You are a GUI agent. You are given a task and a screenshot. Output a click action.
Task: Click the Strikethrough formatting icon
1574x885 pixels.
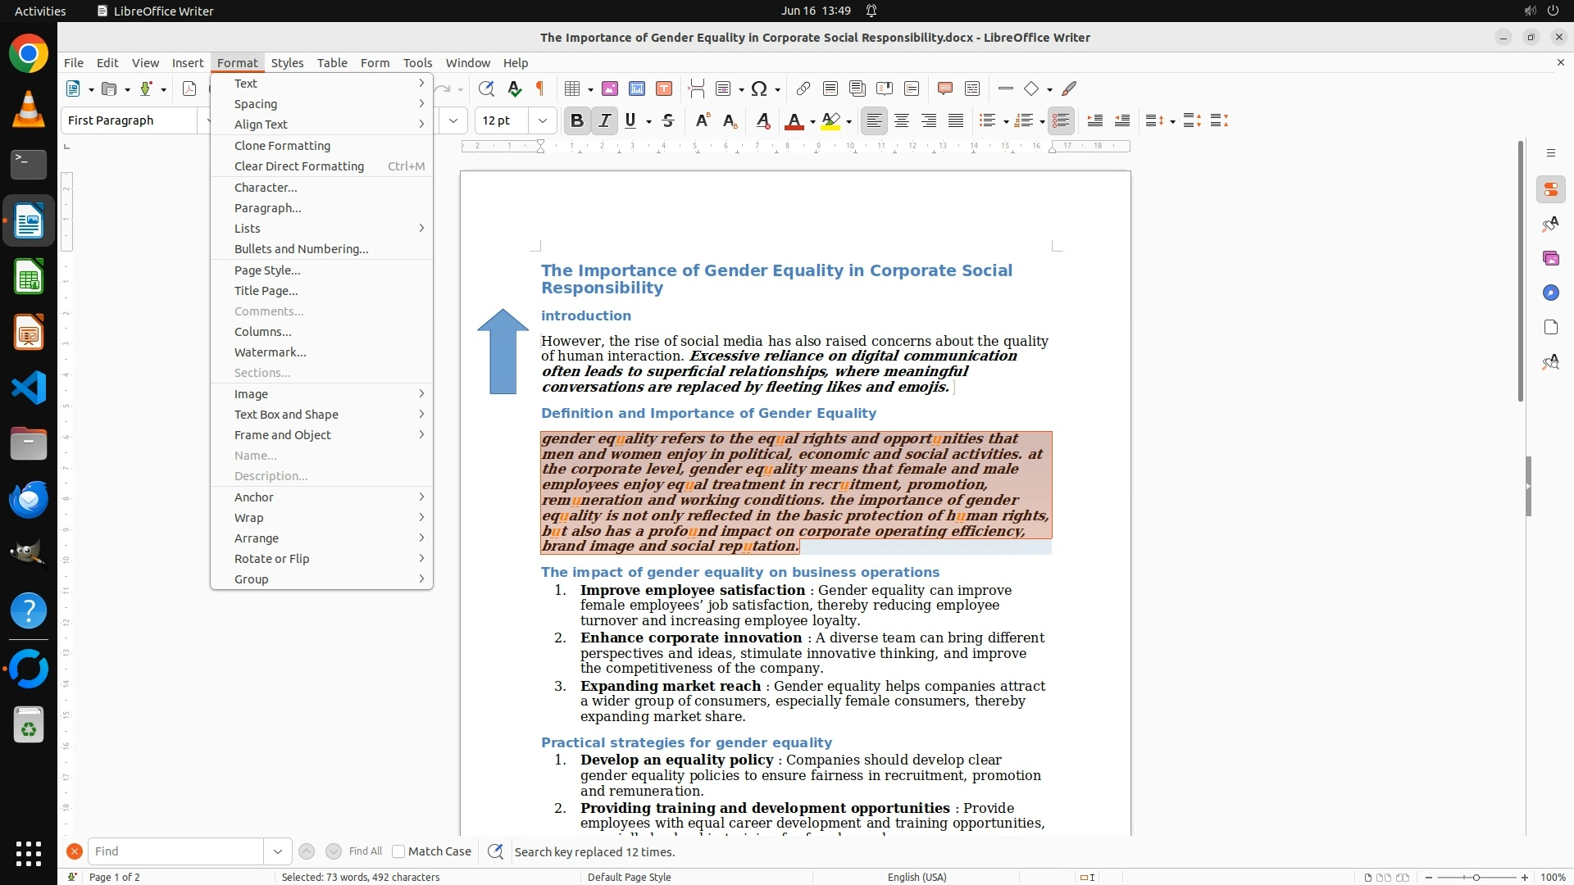pos(668,120)
